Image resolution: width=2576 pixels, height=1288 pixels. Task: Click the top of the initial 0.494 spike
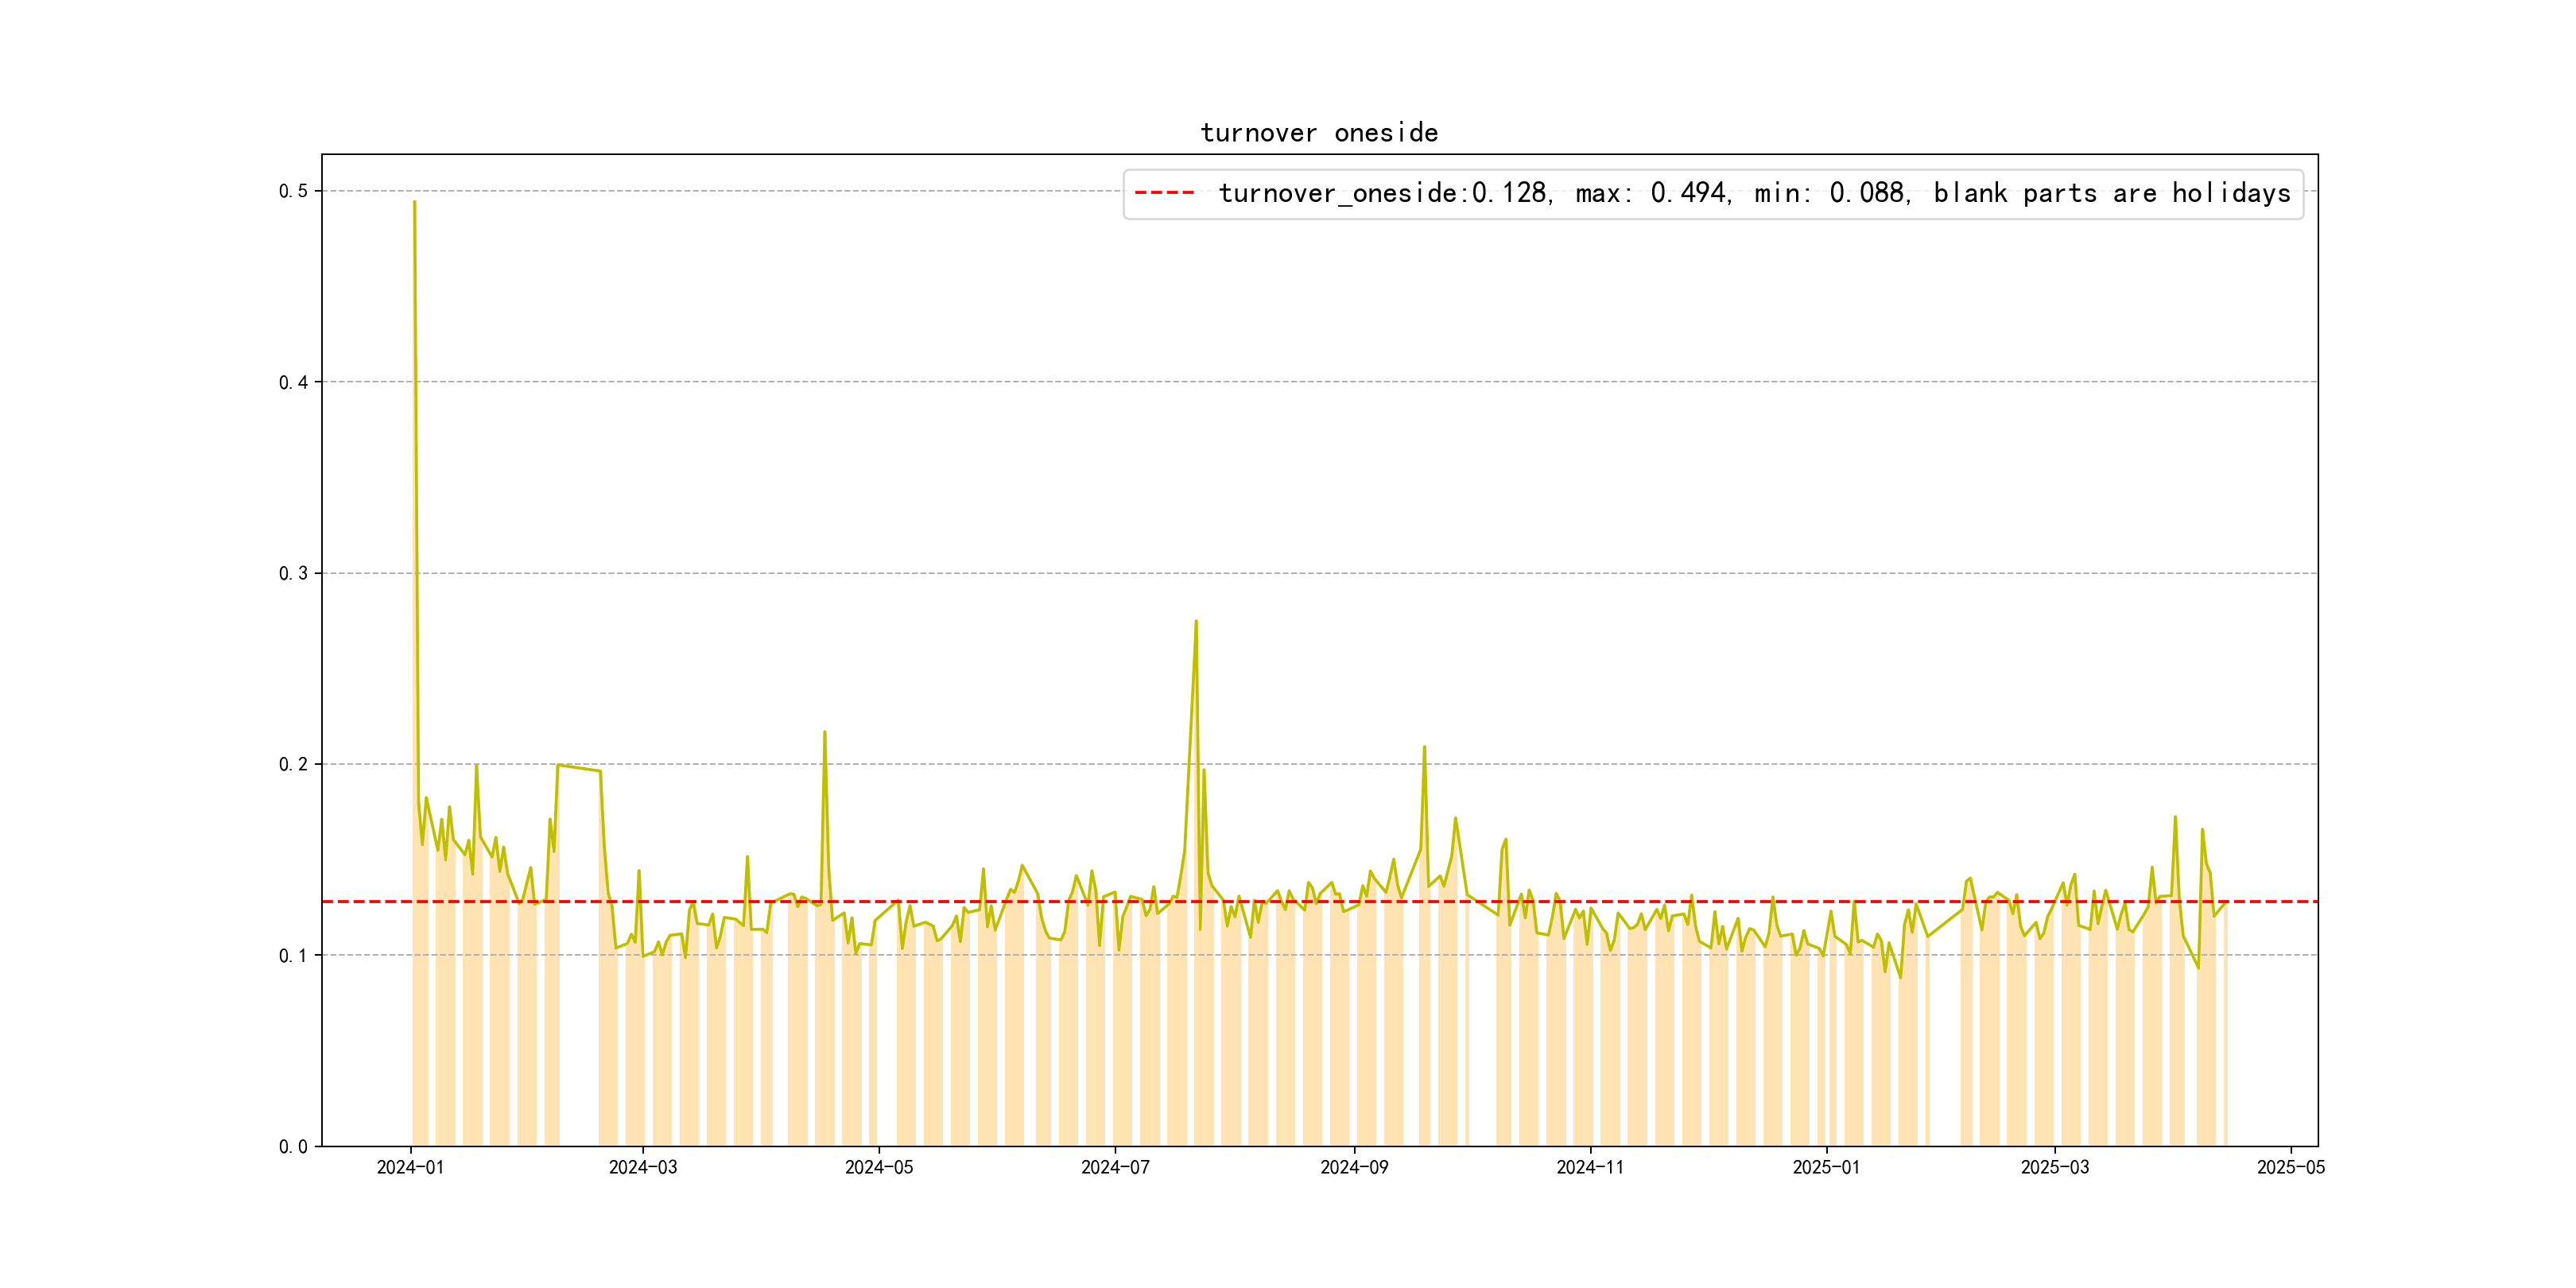414,203
